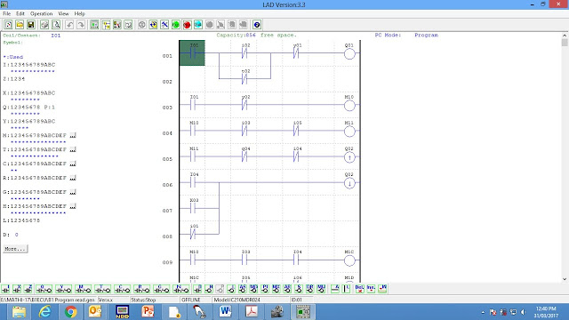Select the PI function block tool
569x320 pixels.
(265, 289)
